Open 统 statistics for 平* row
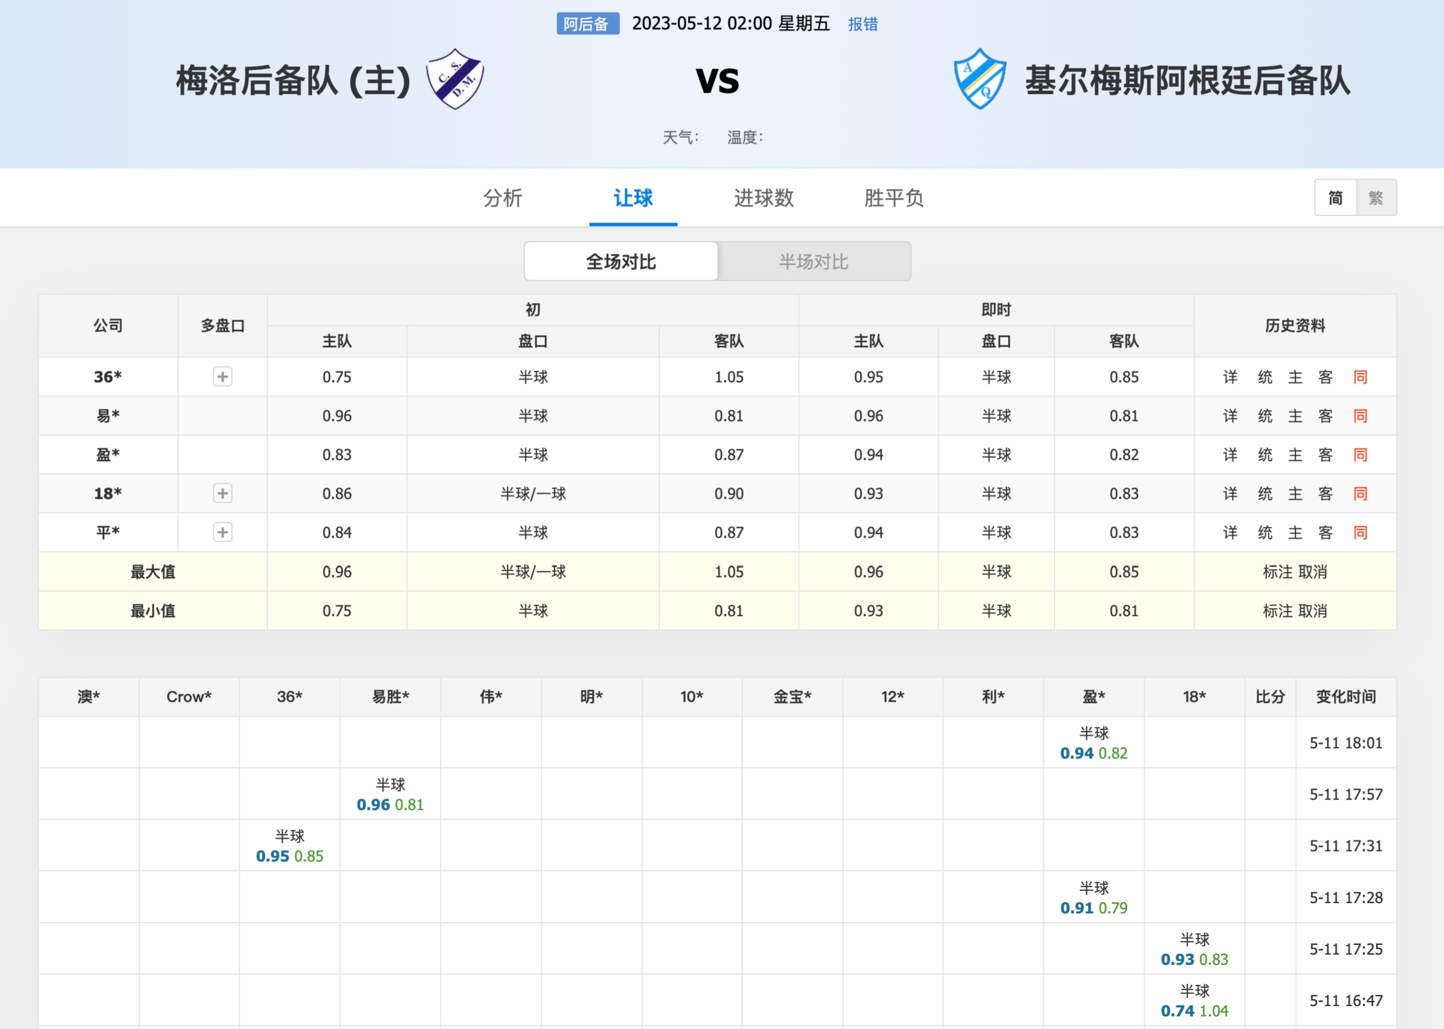1444x1029 pixels. 1265,533
